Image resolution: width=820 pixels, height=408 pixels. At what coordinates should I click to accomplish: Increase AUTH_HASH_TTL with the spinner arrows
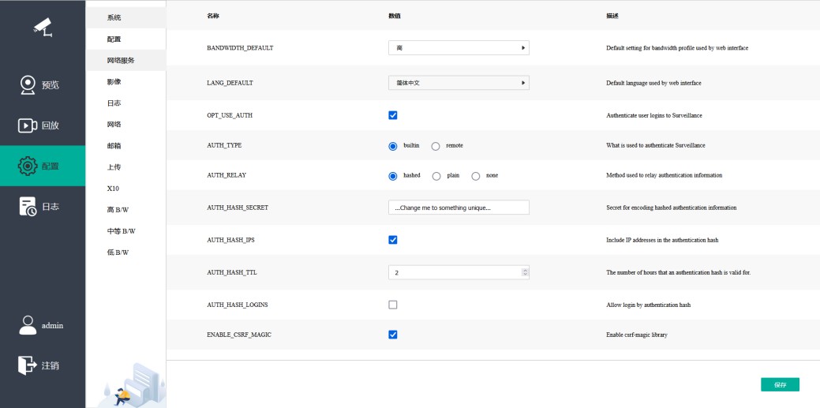tap(526, 270)
